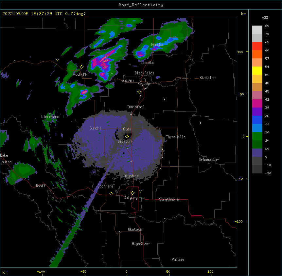Click the Didsbury label
This screenshot has height=276, width=282.
click(x=126, y=141)
